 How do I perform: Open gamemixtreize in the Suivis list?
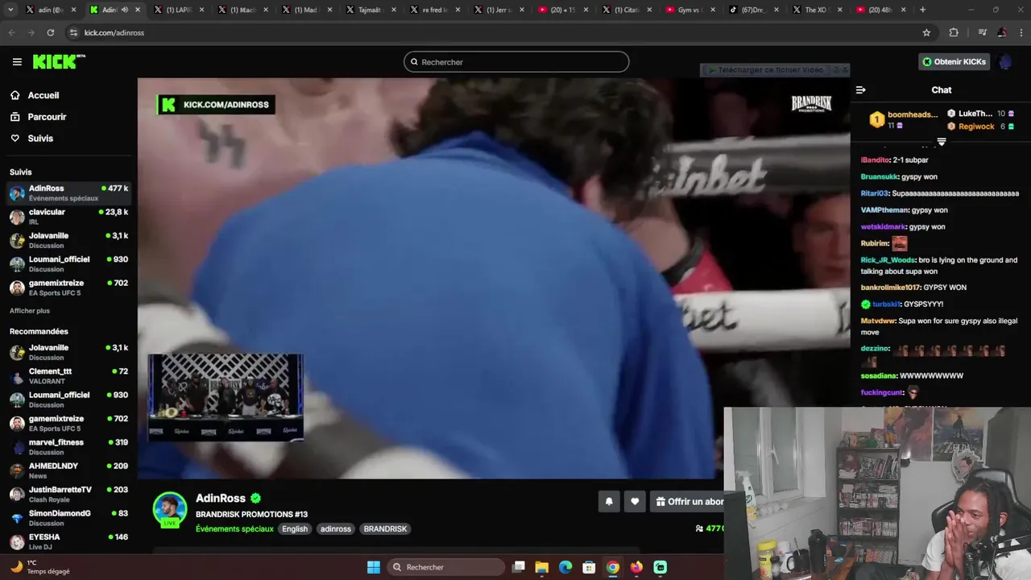[68, 288]
